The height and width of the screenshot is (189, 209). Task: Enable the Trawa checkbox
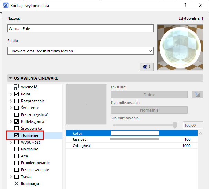click(17, 177)
